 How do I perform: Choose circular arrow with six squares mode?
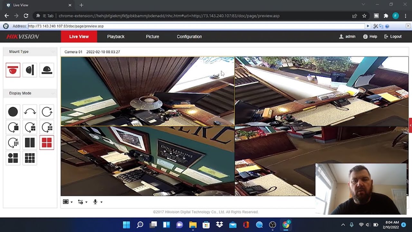[x=47, y=127]
